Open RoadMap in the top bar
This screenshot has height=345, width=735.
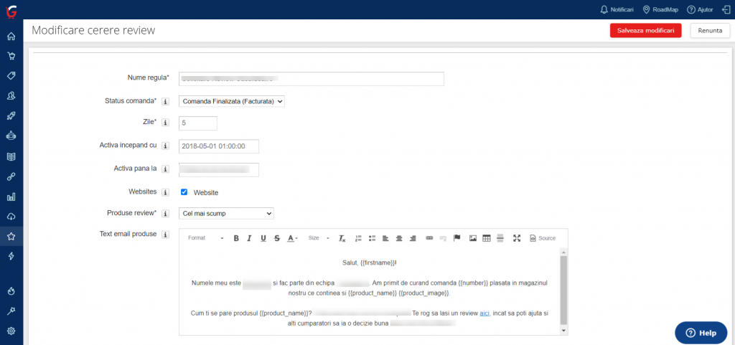(x=661, y=10)
